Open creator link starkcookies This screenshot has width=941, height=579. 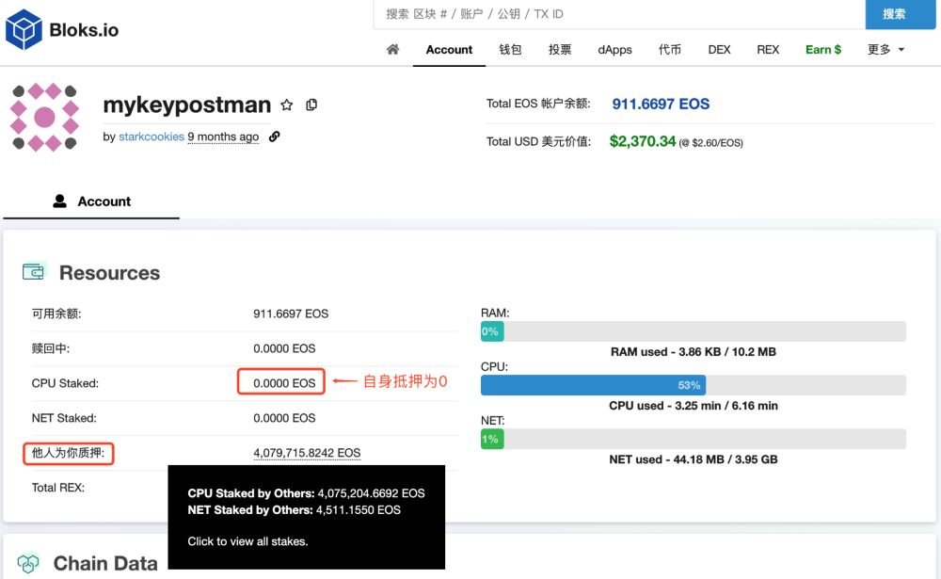click(152, 137)
